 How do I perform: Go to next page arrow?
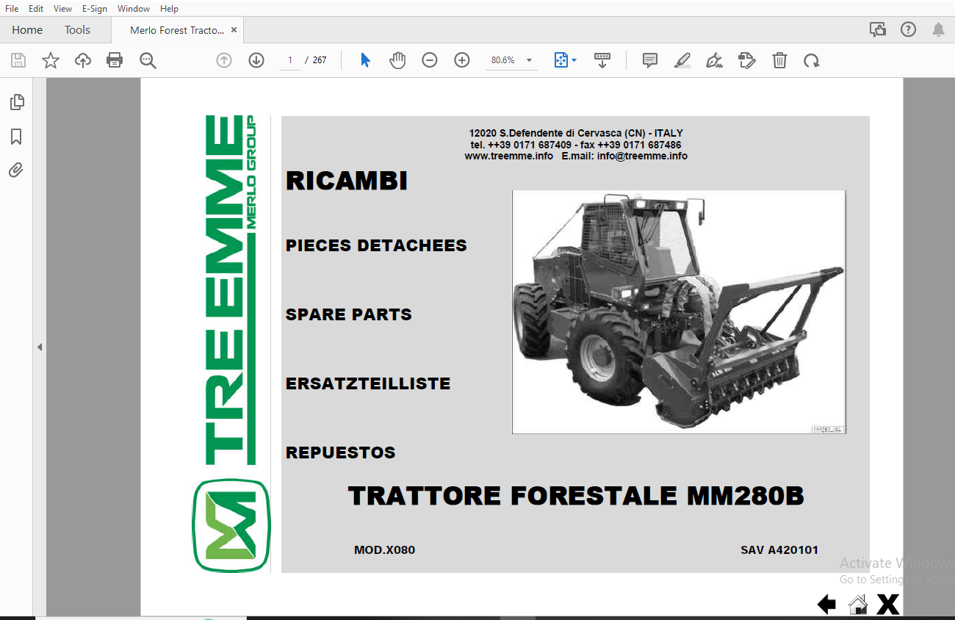[256, 60]
